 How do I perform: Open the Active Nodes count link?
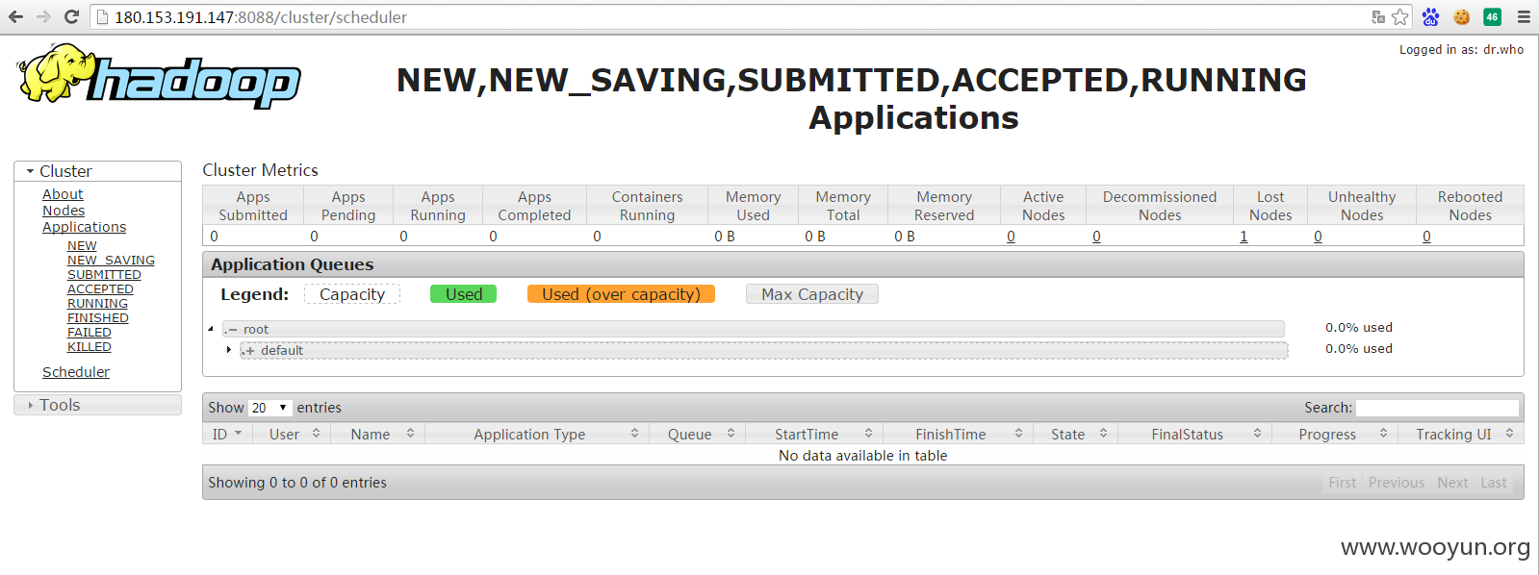[1011, 237]
